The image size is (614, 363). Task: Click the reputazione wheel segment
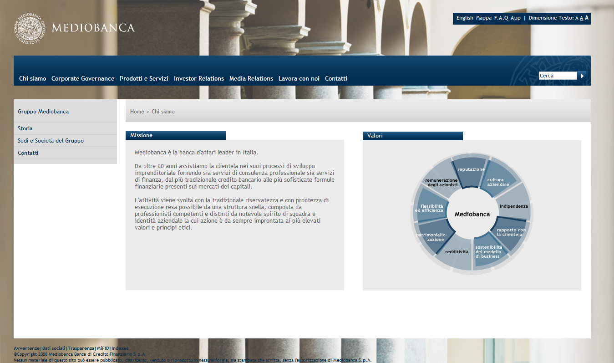[x=471, y=170]
